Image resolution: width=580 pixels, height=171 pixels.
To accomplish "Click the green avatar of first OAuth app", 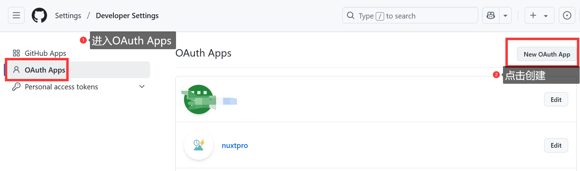I will [x=198, y=99].
